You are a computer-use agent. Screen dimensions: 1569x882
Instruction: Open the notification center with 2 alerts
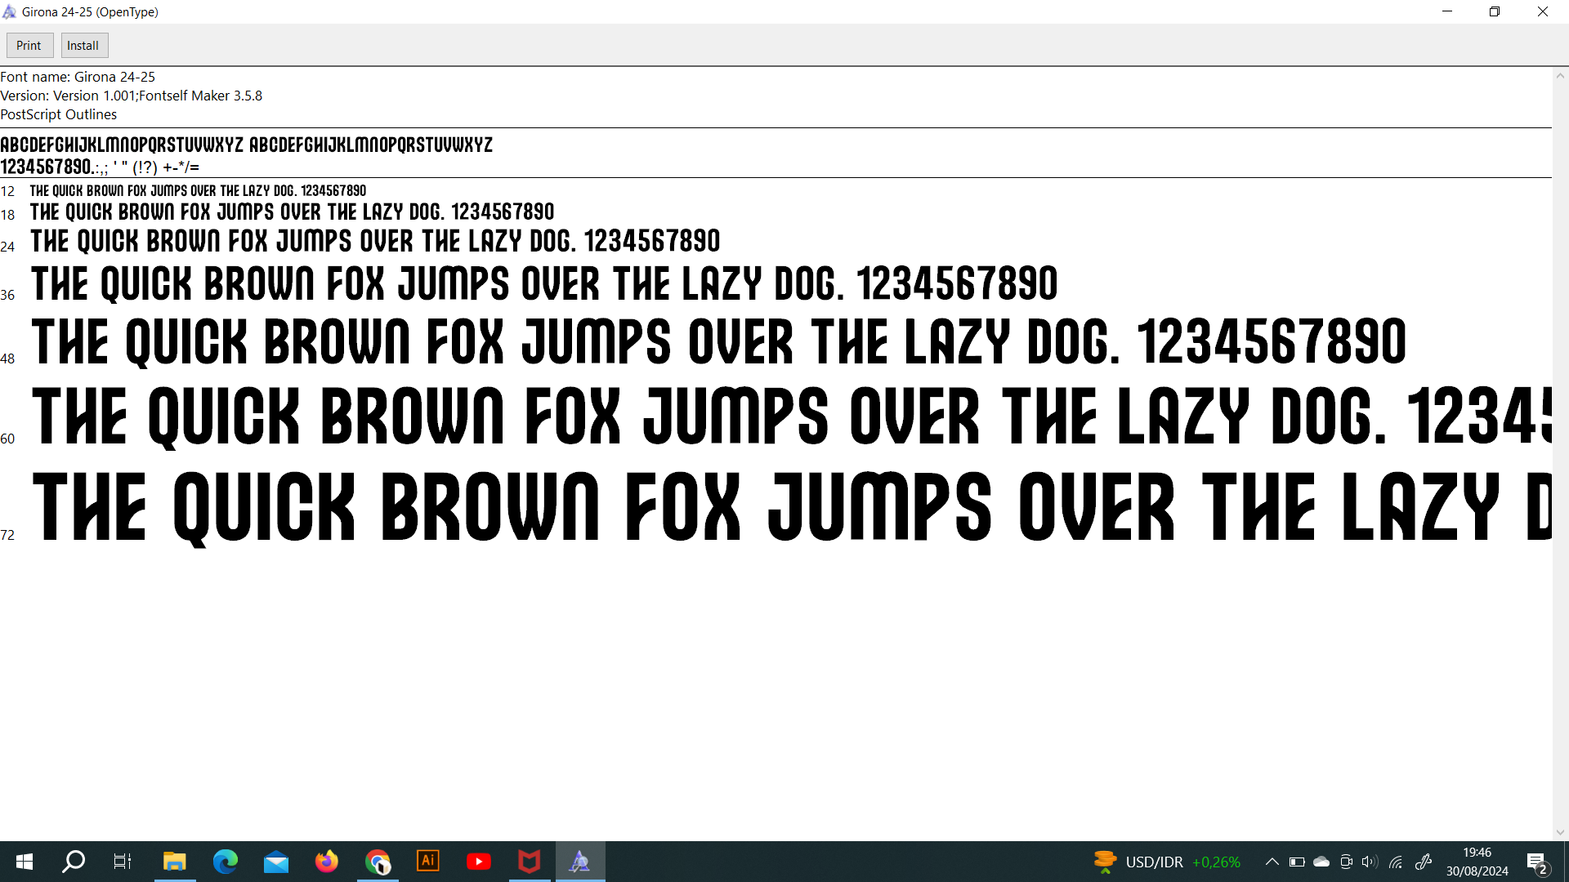pyautogui.click(x=1536, y=862)
